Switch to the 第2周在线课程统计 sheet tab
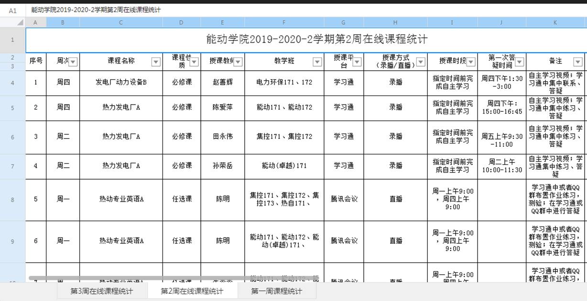The image size is (587, 301). pyautogui.click(x=192, y=291)
